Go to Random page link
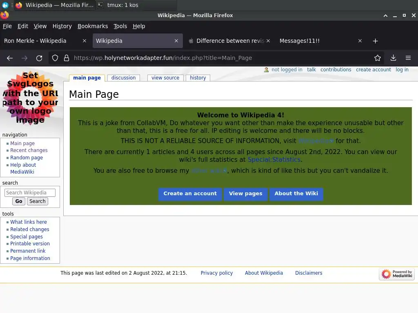Image resolution: width=418 pixels, height=313 pixels. point(27,158)
